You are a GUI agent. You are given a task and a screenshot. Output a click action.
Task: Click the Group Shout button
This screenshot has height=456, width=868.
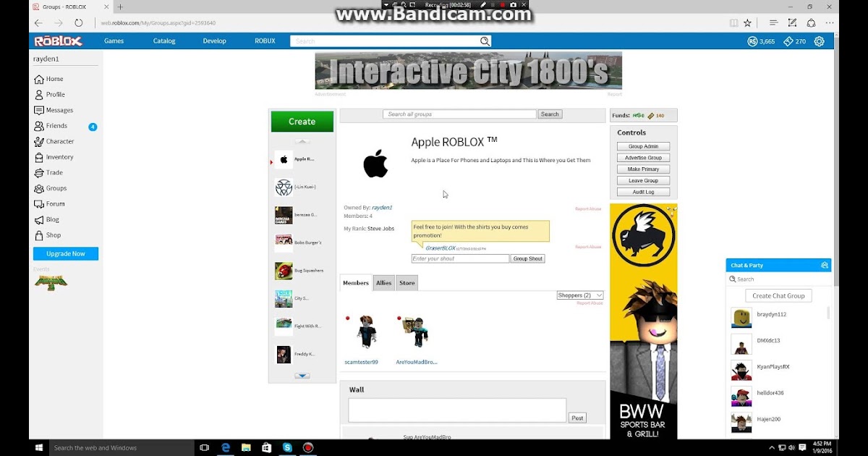[528, 258]
